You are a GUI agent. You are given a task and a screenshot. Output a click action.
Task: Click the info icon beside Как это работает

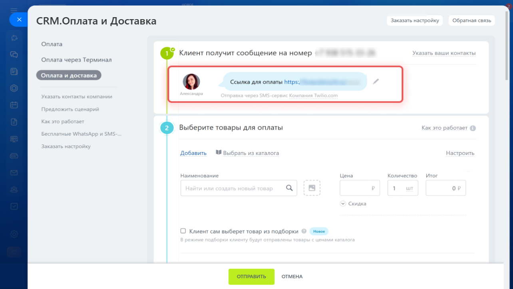click(x=473, y=128)
